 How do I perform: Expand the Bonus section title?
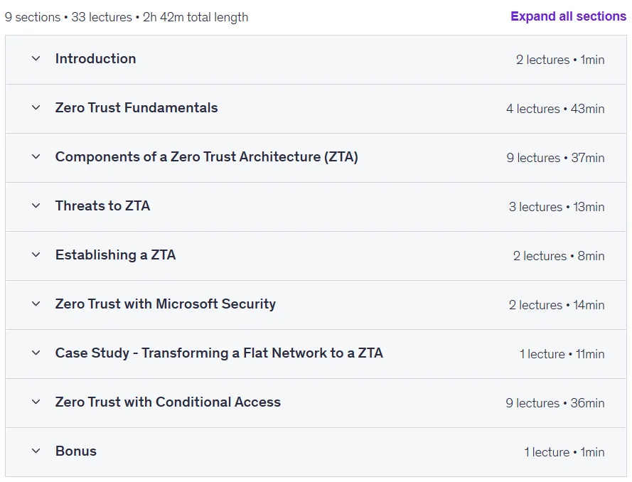[76, 451]
